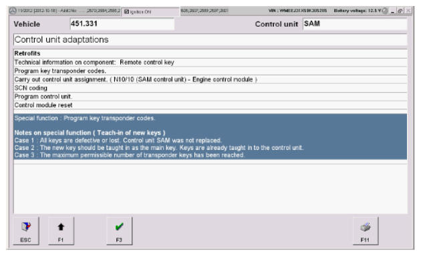This screenshot has width=421, height=256.
Task: Click the Battery voltage reading
Action: [358, 11]
